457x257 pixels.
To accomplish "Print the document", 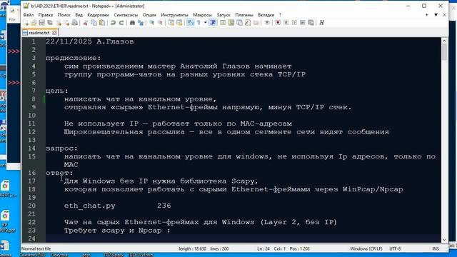I will (x=74, y=23).
